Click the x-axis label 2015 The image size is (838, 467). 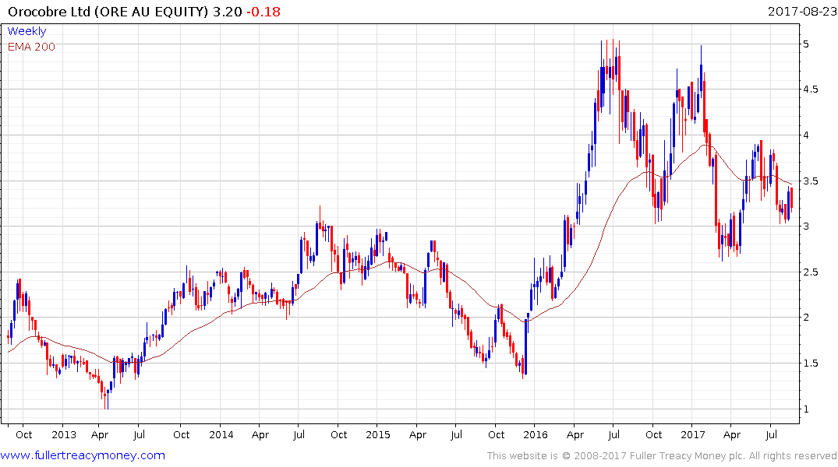378,434
